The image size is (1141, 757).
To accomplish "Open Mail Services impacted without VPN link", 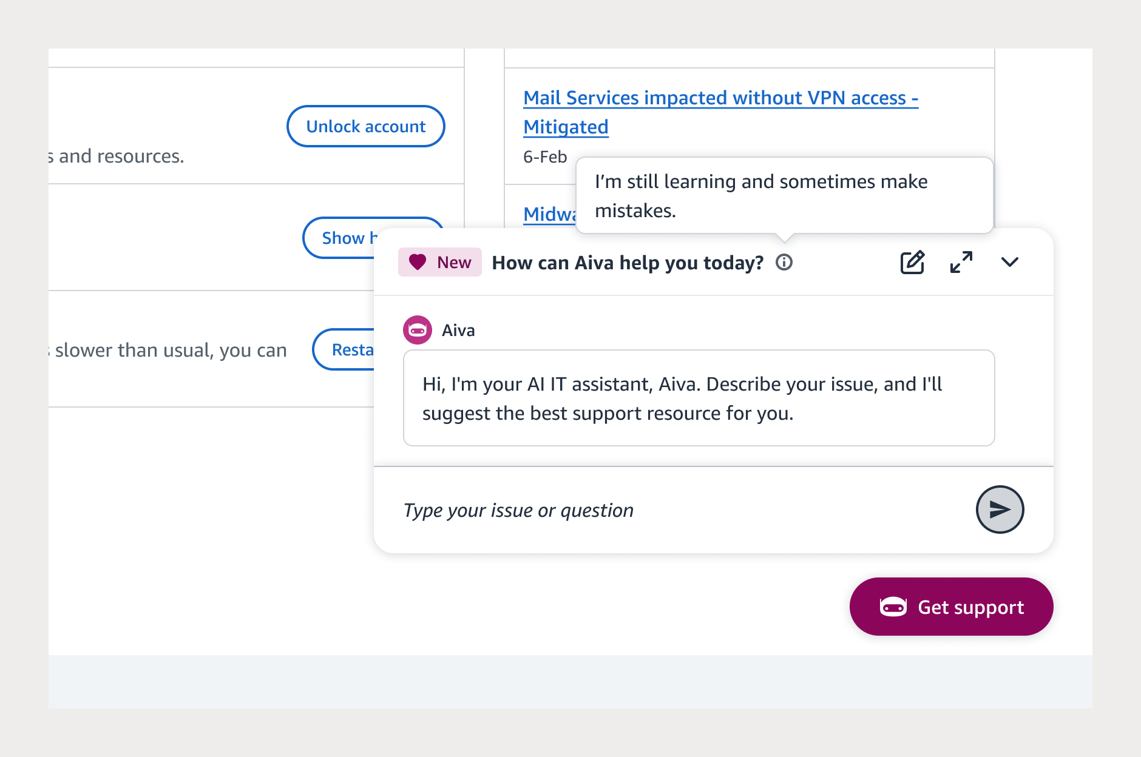I will pyautogui.click(x=720, y=98).
